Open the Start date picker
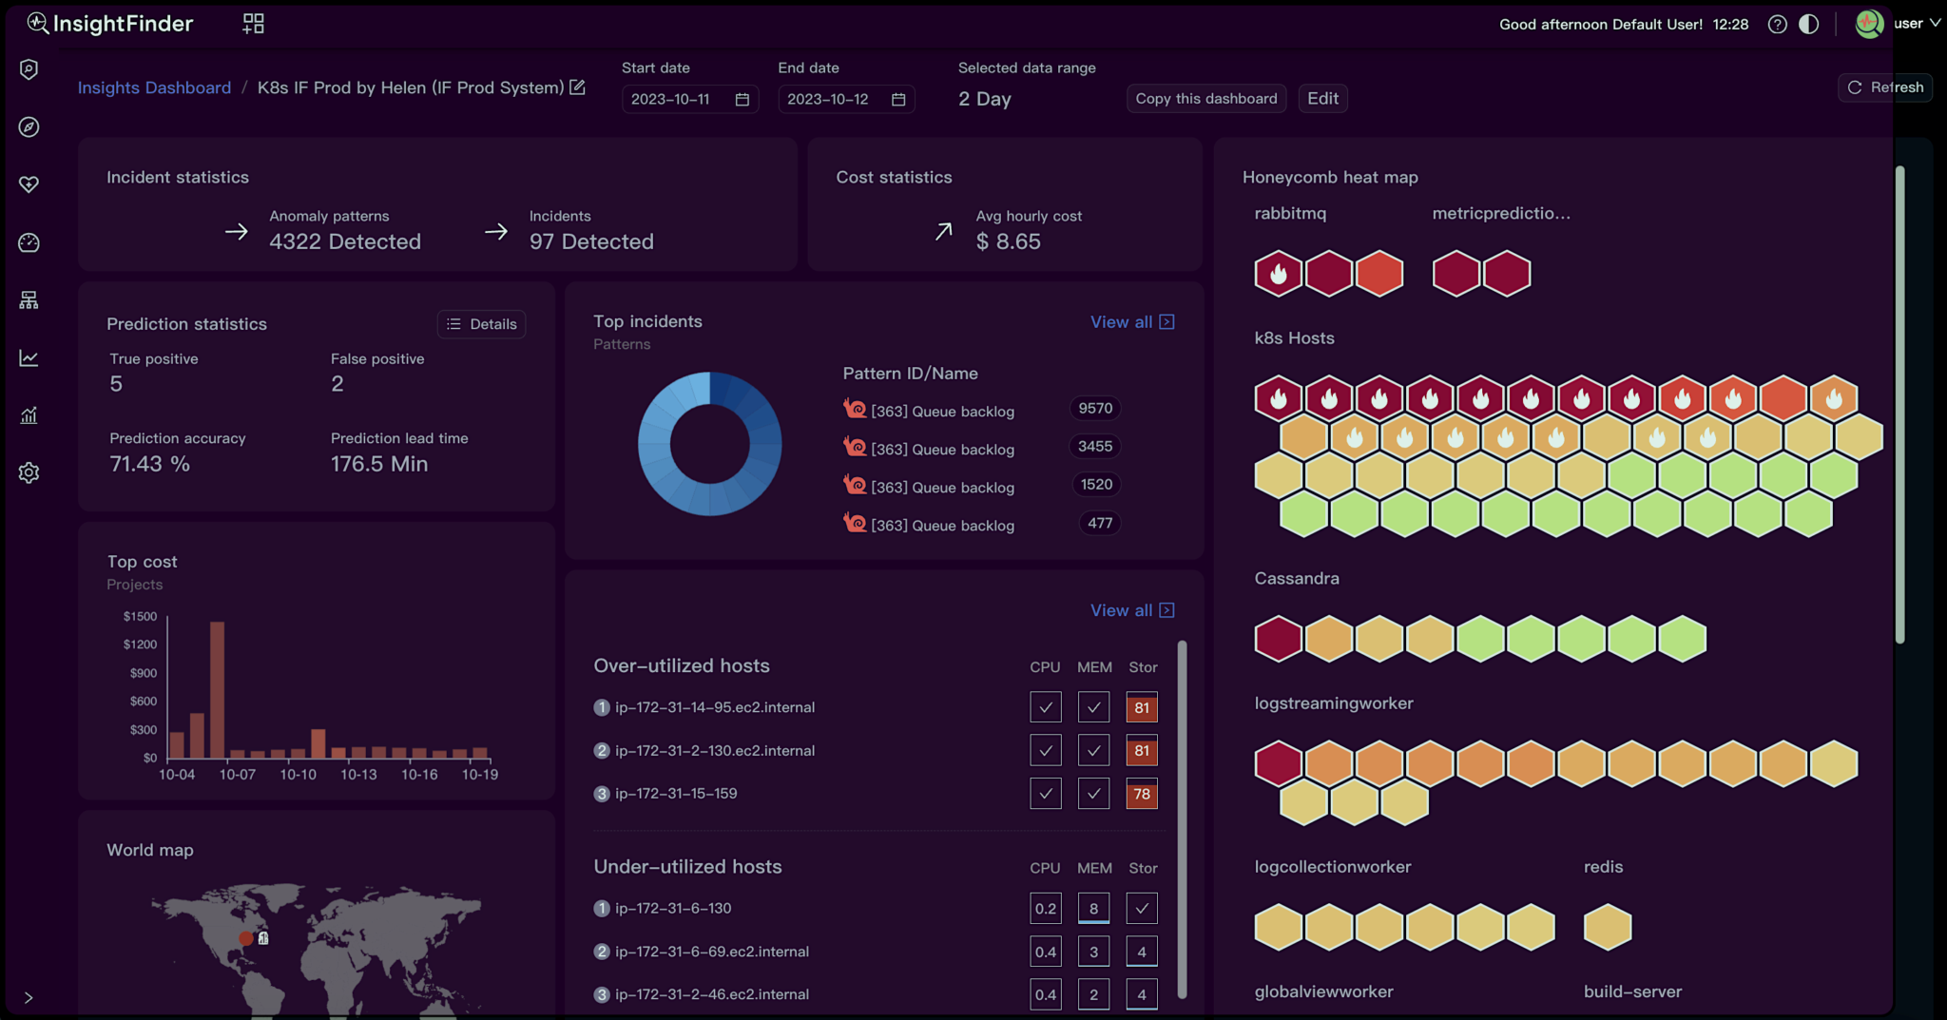1947x1020 pixels. [x=689, y=99]
